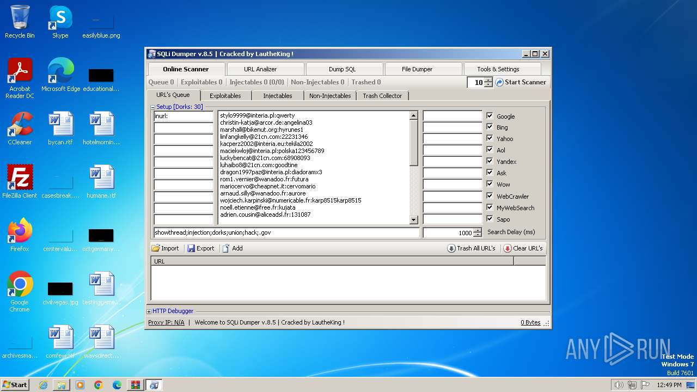Click the thread count field showing 10
Screen dimensions: 697x392
point(476,82)
